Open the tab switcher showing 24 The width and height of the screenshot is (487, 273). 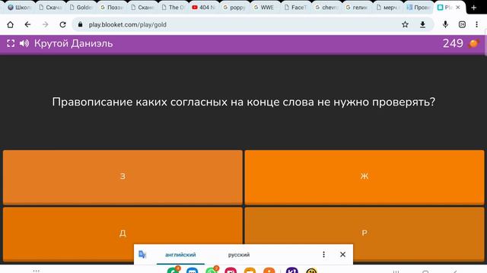462,24
